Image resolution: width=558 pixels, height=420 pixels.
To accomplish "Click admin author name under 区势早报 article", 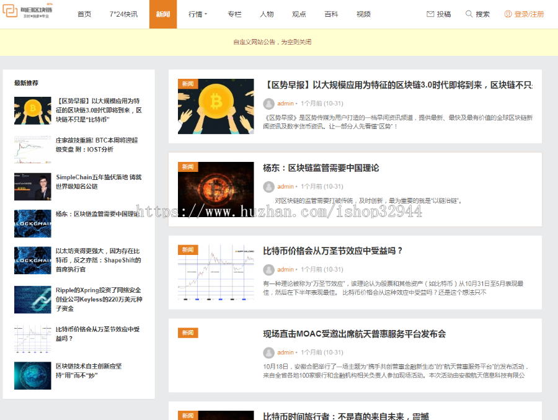I will [285, 104].
